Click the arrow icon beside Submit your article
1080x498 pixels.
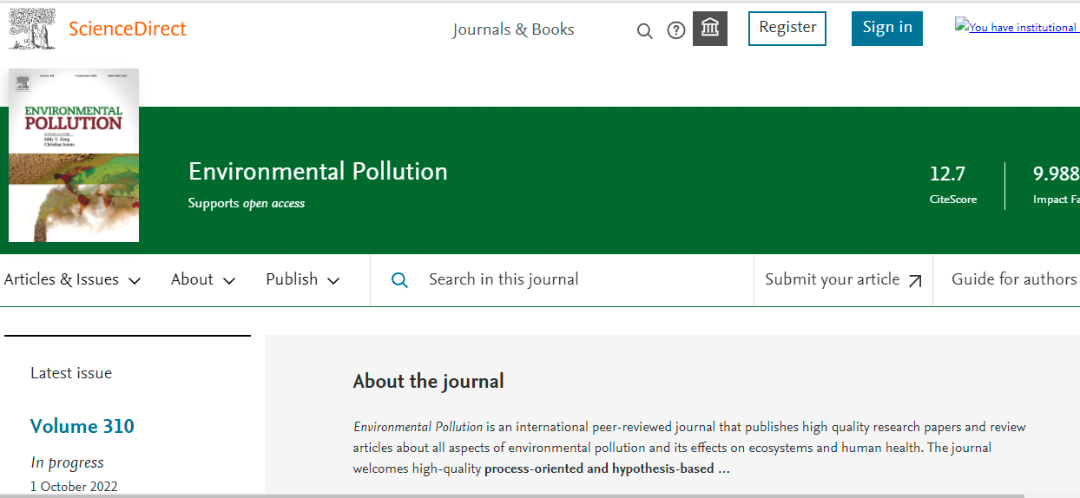915,280
